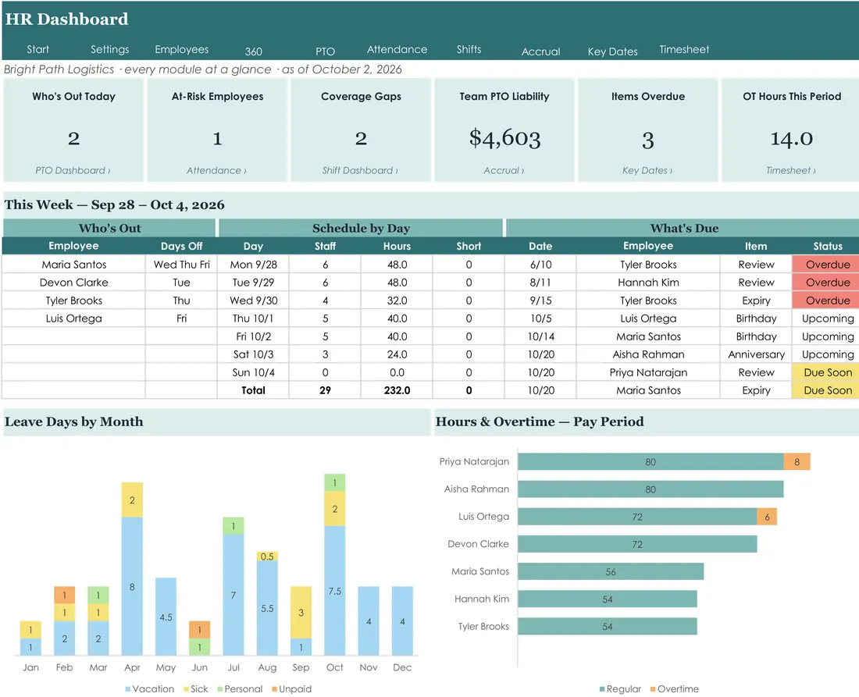Open the Start tab

37,49
